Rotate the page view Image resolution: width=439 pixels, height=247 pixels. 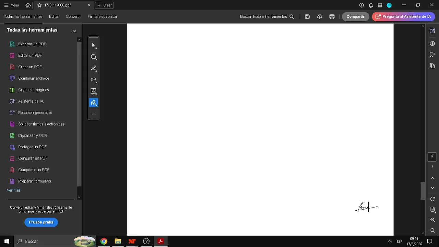tap(432, 199)
